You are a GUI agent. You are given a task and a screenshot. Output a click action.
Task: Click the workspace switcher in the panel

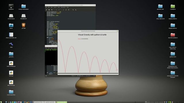point(154,102)
